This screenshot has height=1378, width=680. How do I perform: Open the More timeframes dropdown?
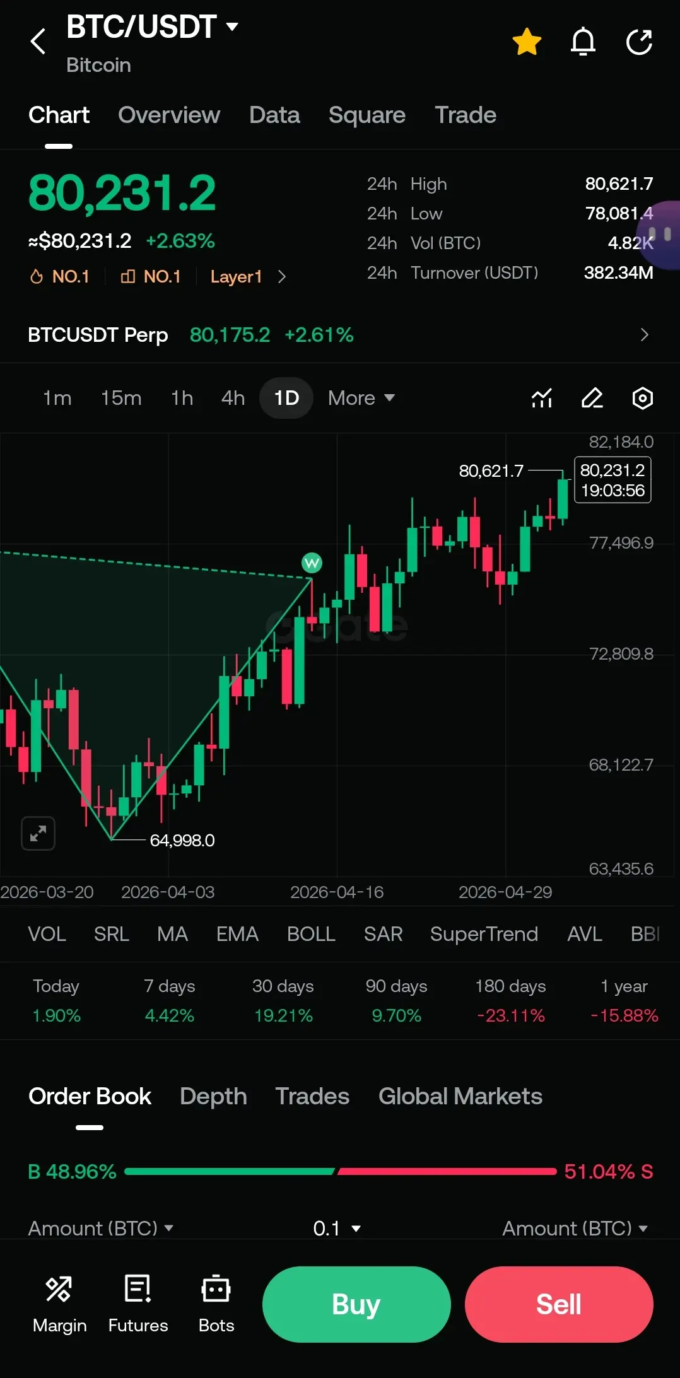361,398
